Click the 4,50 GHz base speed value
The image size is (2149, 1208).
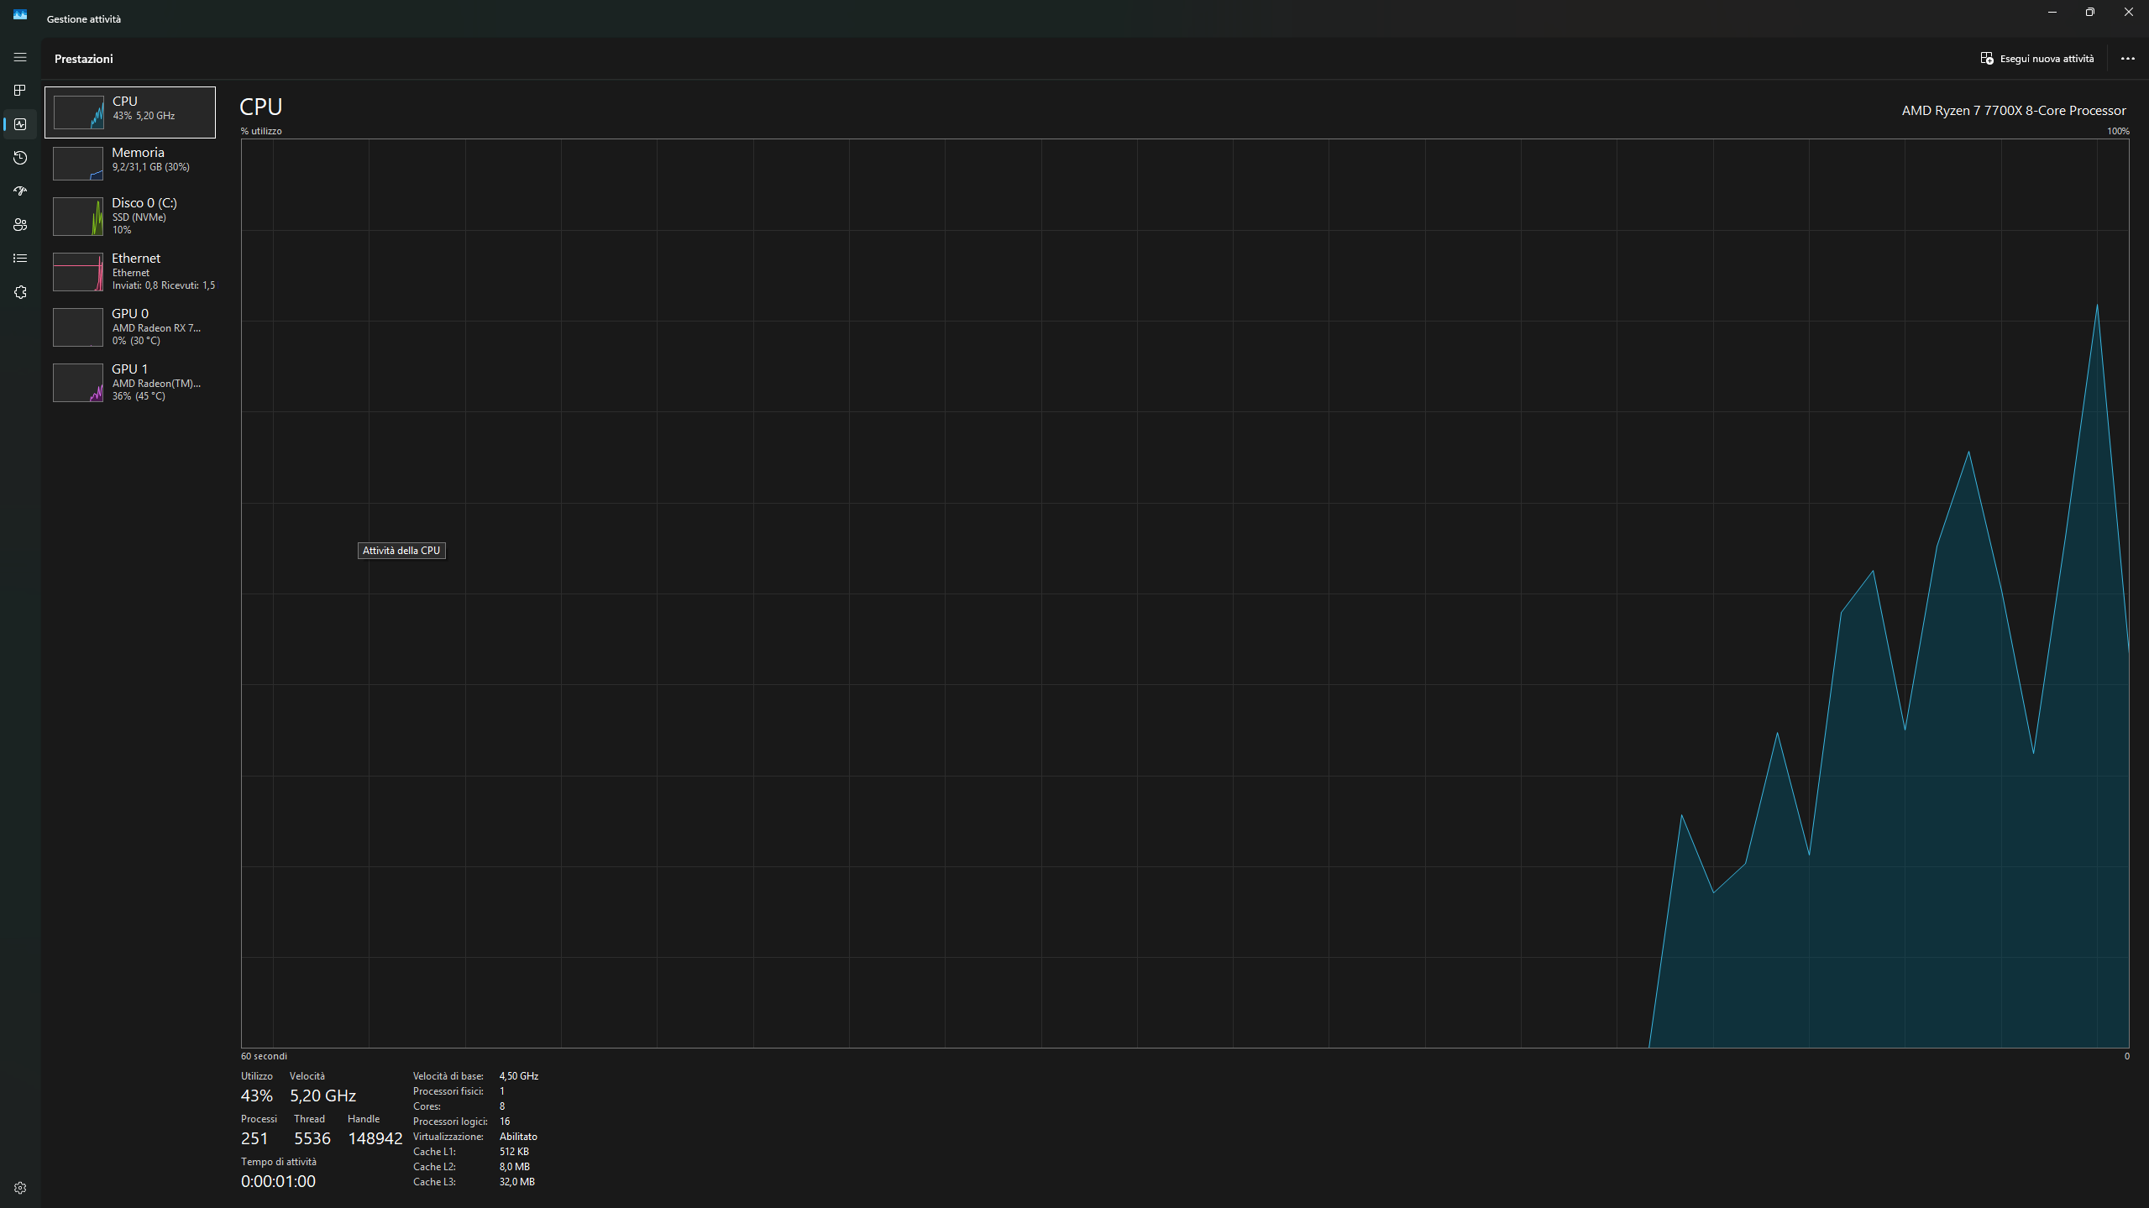519,1076
